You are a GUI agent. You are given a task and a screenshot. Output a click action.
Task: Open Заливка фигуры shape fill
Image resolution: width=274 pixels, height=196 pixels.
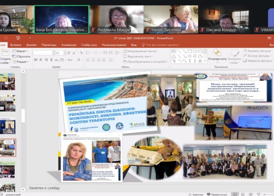(256, 51)
